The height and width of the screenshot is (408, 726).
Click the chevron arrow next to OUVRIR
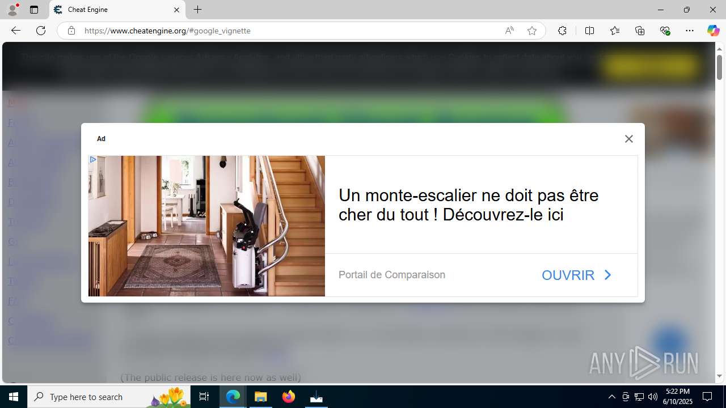click(607, 275)
